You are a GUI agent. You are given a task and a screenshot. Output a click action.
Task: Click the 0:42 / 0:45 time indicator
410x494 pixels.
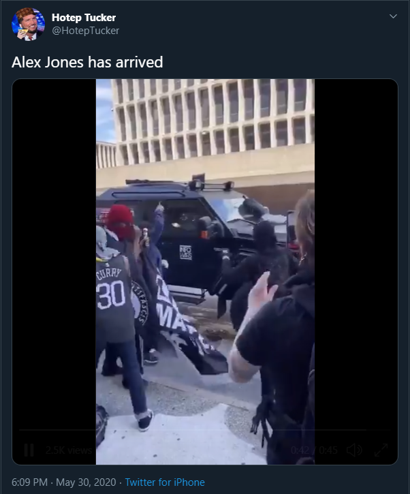pyautogui.click(x=314, y=450)
